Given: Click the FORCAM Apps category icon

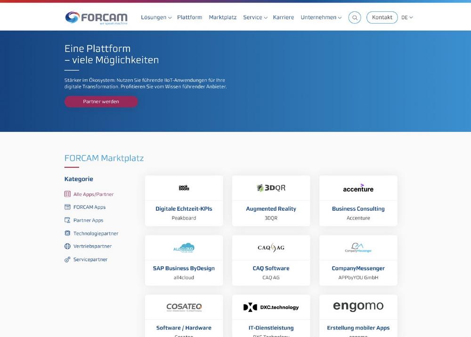Looking at the screenshot, I should [x=67, y=207].
